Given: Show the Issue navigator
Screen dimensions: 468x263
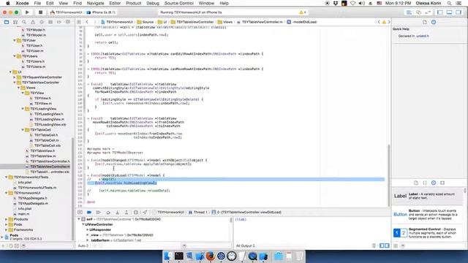Looking at the screenshot, I should click(x=33, y=22).
